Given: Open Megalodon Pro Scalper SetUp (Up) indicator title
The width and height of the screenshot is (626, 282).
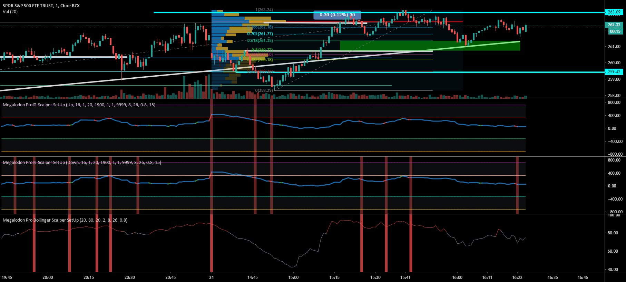Looking at the screenshot, I should pos(79,105).
